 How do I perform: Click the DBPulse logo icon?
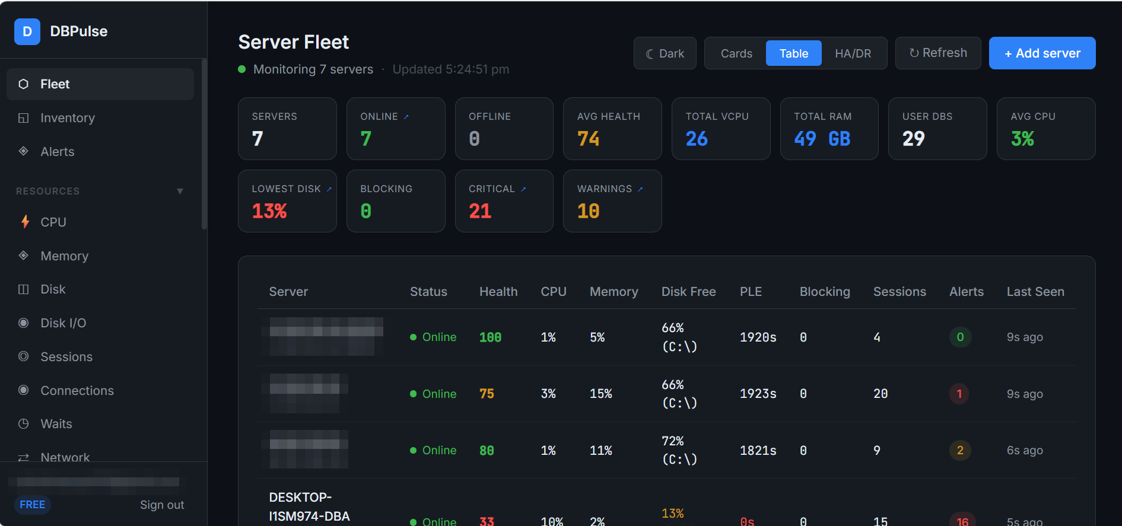point(27,31)
